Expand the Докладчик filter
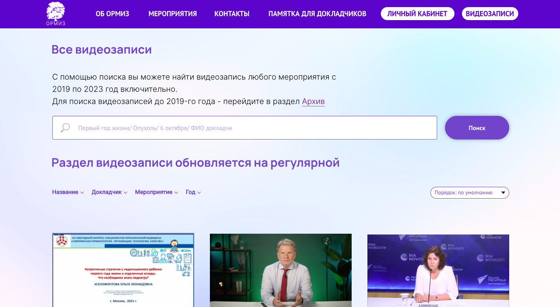The height and width of the screenshot is (307, 560). pos(109,192)
